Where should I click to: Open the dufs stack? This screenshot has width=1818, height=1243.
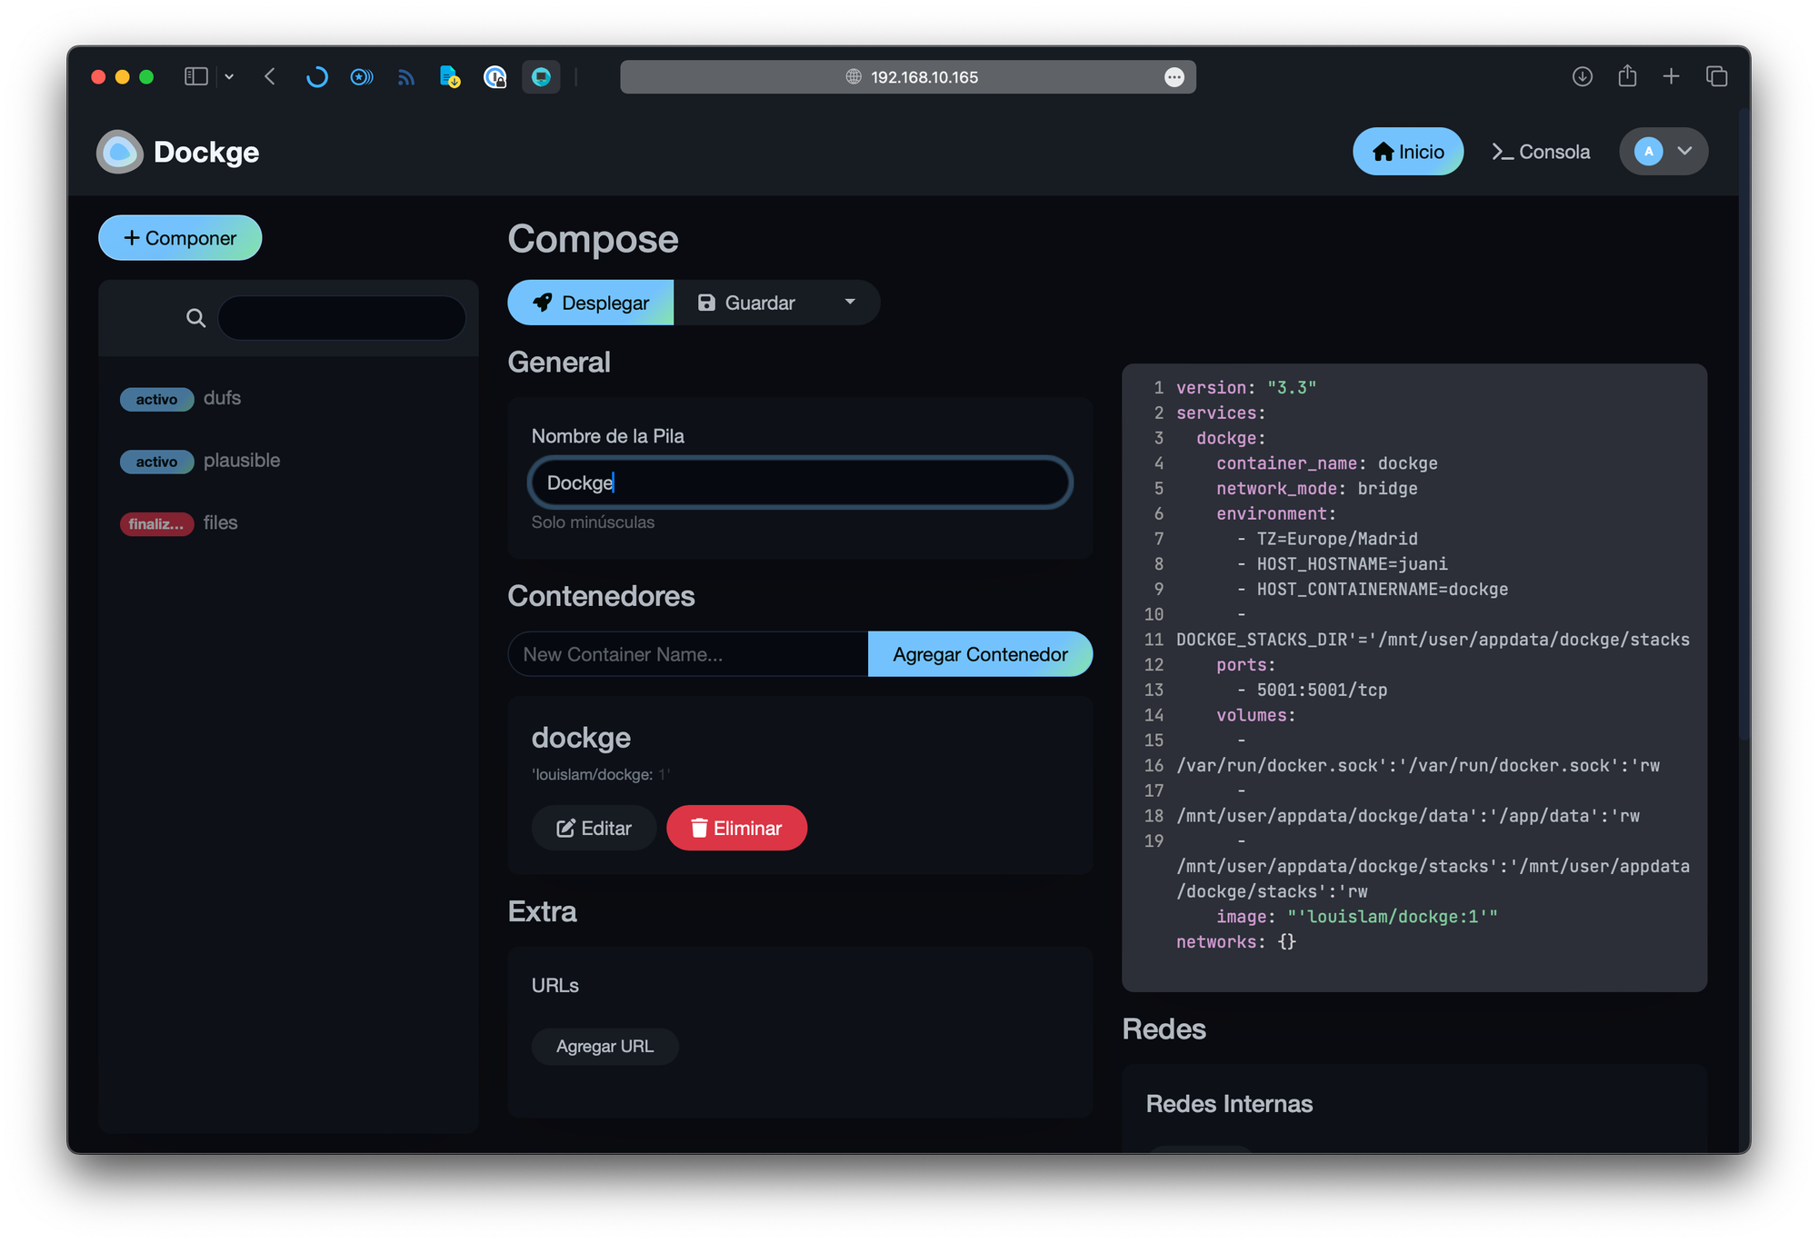click(222, 398)
